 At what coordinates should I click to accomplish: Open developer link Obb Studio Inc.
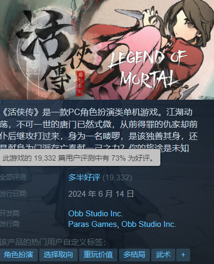tap(96, 214)
